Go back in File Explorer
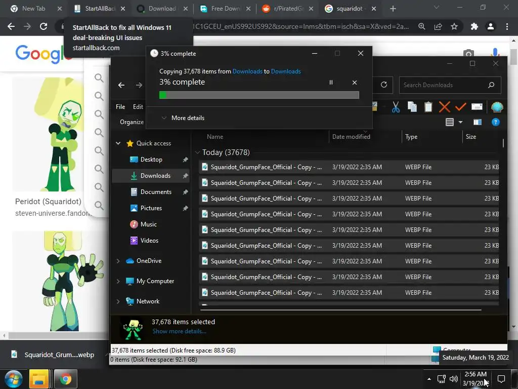The image size is (518, 389). pyautogui.click(x=121, y=85)
